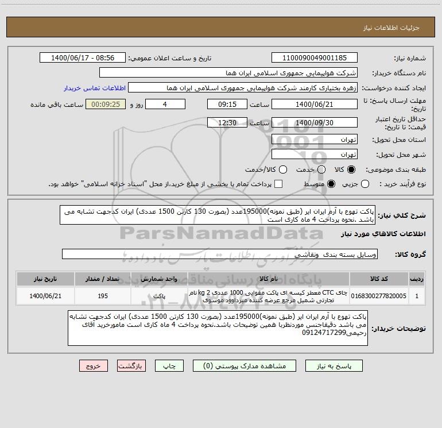Click the استان محل تحویل field تهران
Image resolution: width=442 pixels, height=428 pixels.
(315, 140)
